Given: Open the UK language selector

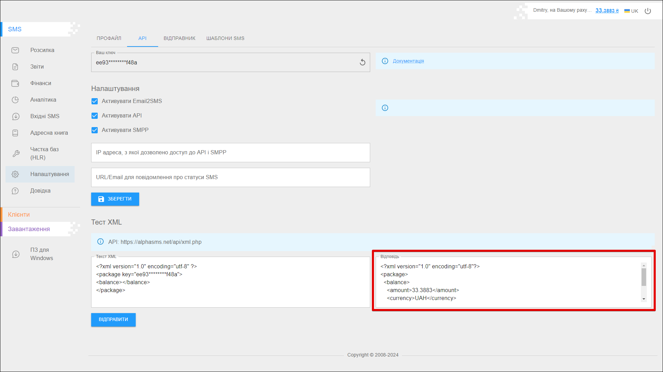Looking at the screenshot, I should click(x=631, y=11).
